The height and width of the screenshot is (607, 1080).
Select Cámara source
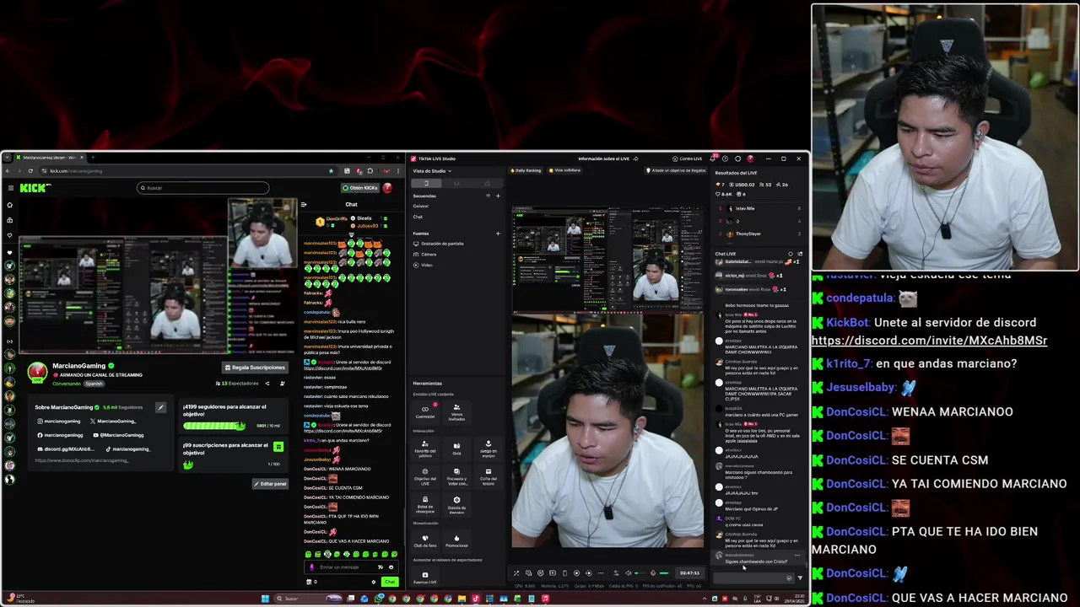click(424, 254)
